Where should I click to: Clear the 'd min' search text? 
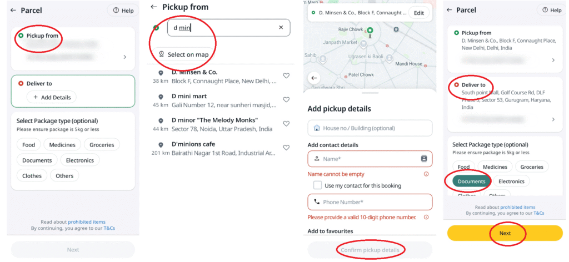coord(281,28)
